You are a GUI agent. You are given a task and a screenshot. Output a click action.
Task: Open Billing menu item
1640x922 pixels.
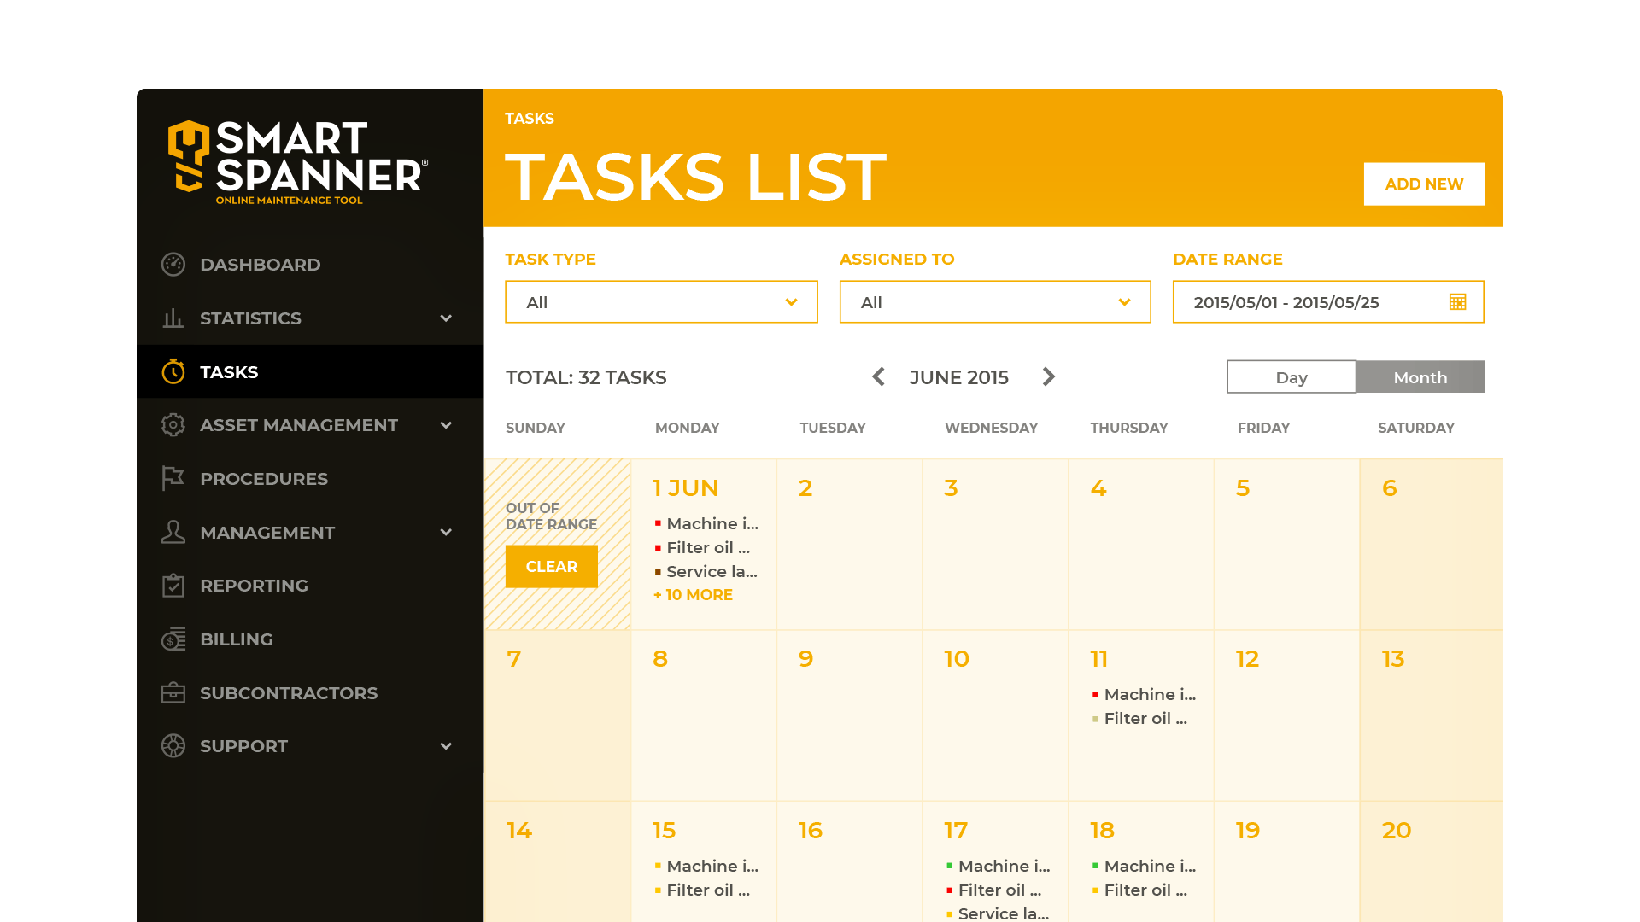310,639
